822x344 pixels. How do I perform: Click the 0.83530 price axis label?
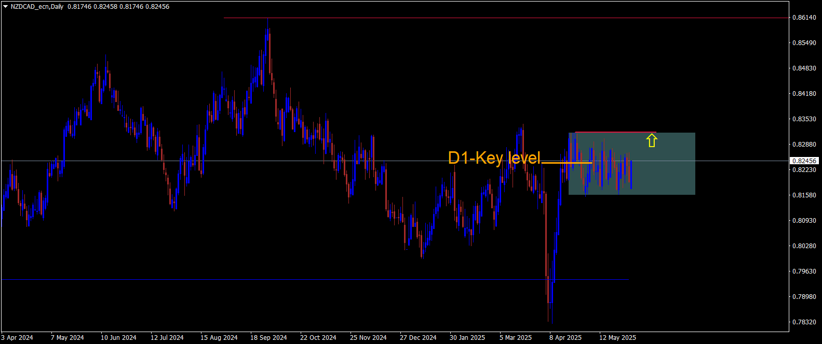click(804, 119)
